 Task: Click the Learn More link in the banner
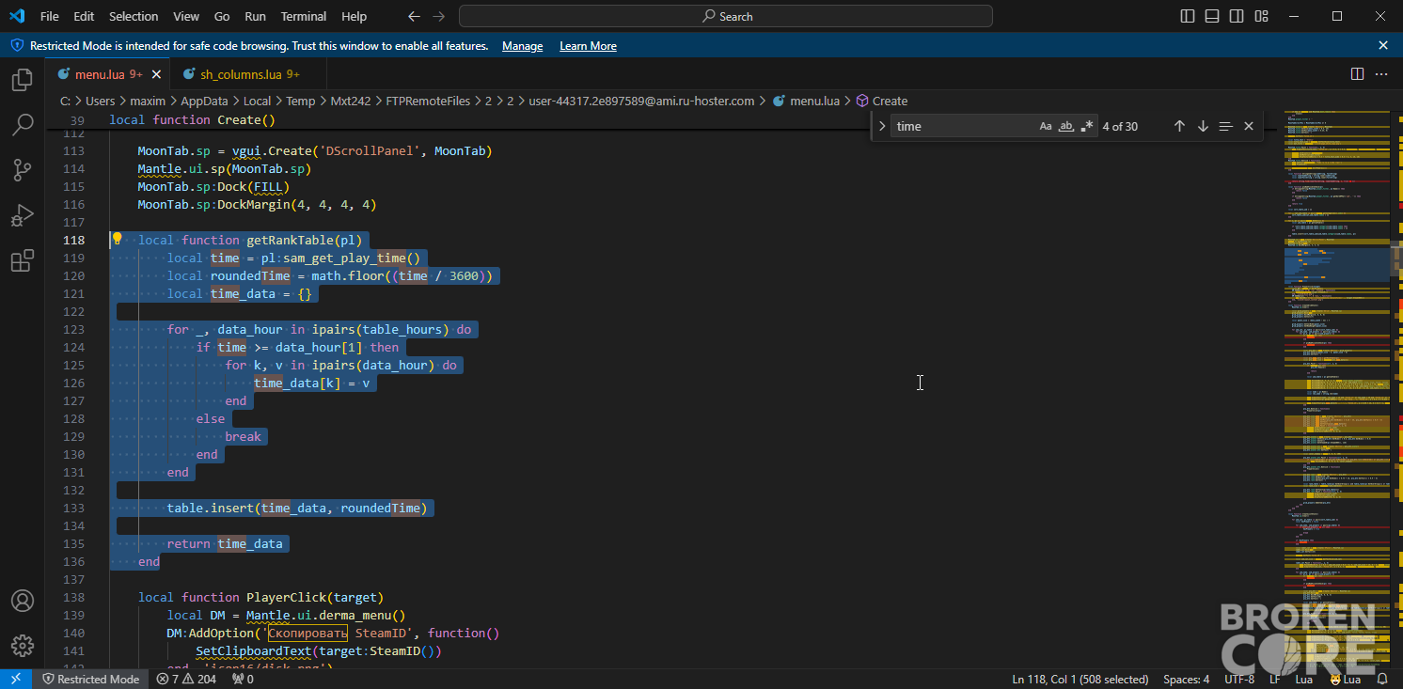pos(588,46)
